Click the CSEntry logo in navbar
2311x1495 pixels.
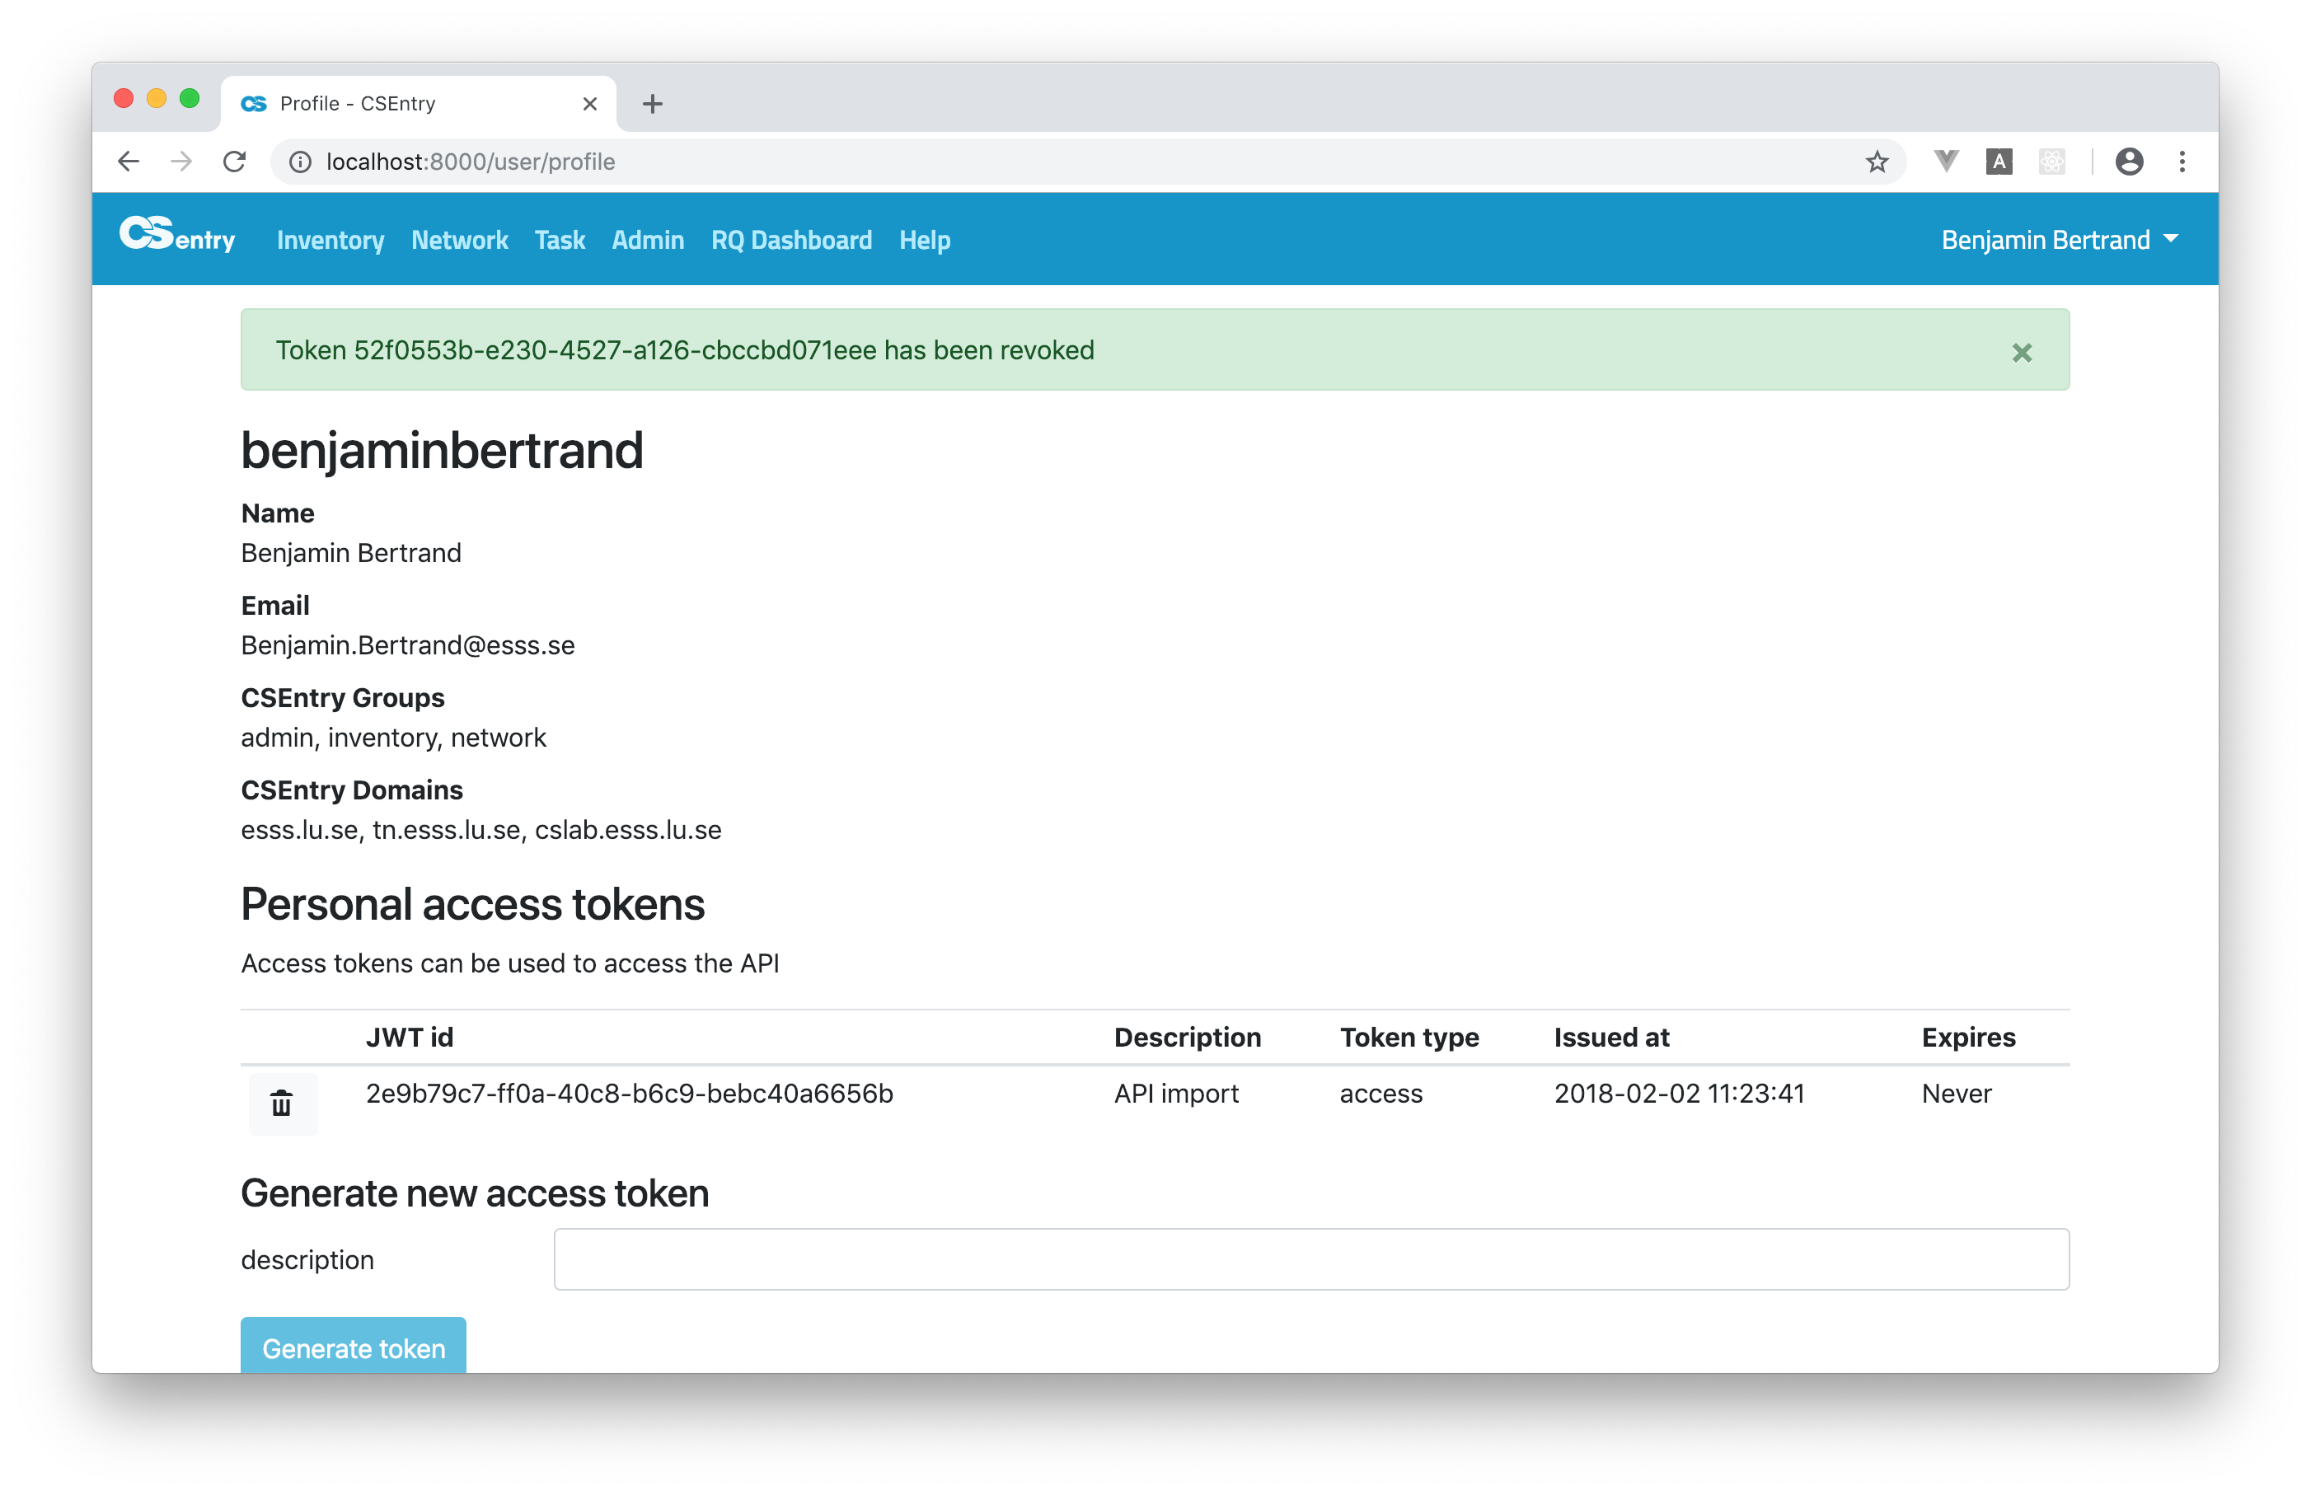(176, 236)
